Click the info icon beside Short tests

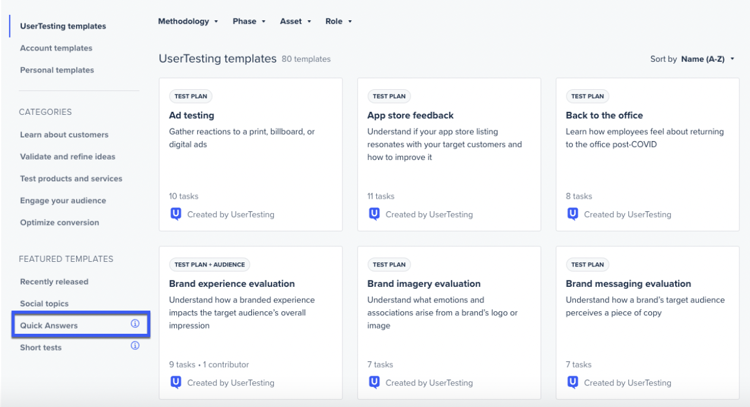(x=135, y=346)
